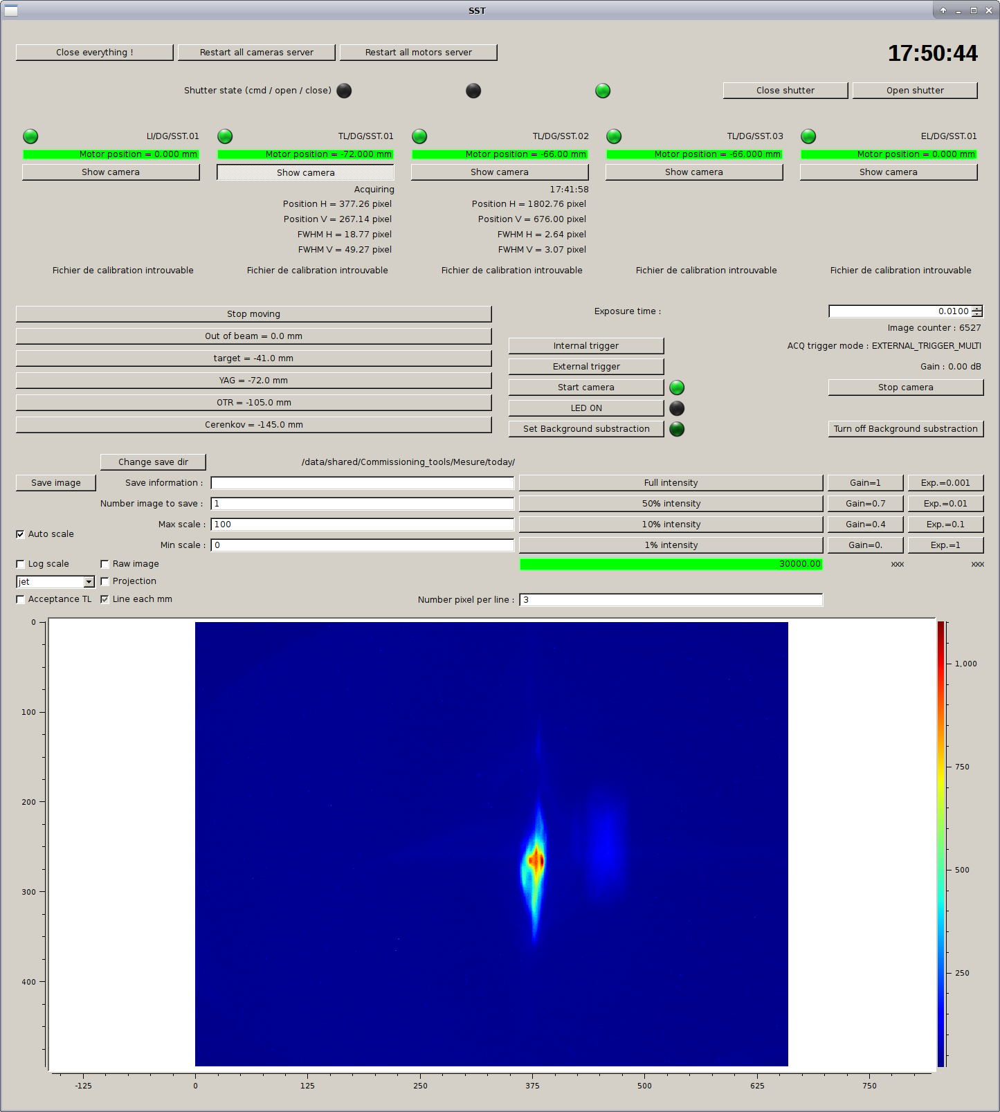Toggle the Line each mm checkbox

[x=105, y=599]
